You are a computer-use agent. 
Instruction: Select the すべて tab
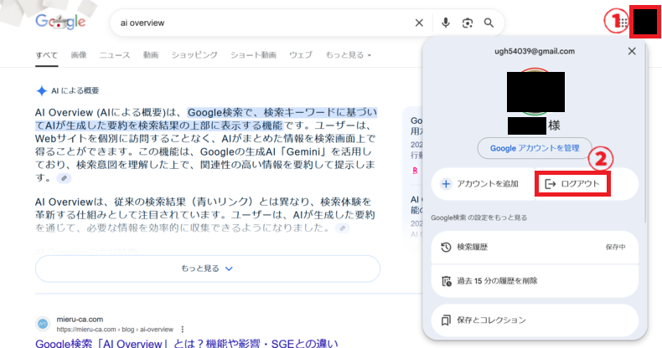click(46, 55)
